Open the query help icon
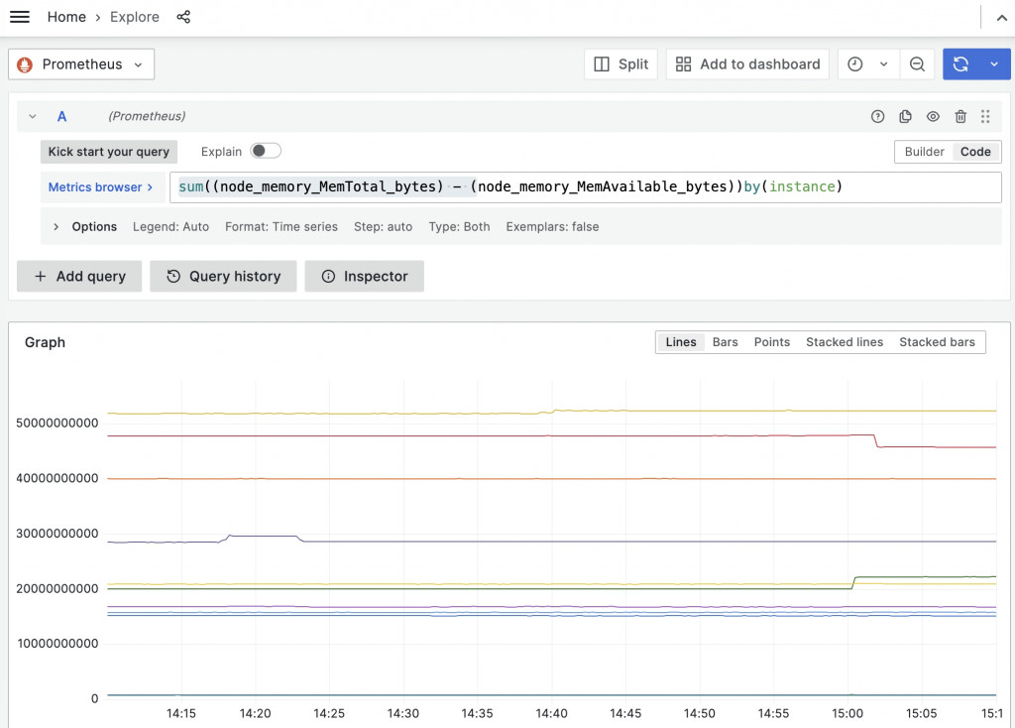Image resolution: width=1015 pixels, height=728 pixels. [877, 117]
